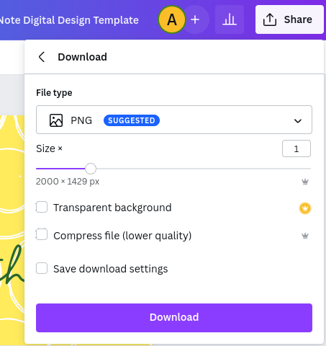Click the SUGGESTED badge on PNG
Screen dimensions: 326x346
coord(132,120)
